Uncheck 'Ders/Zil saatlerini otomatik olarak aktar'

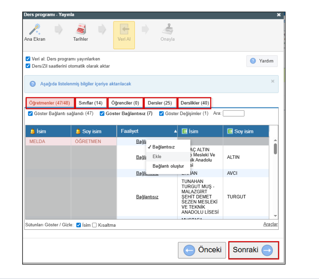pos(28,66)
